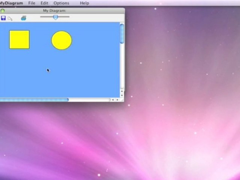
Task: Click the vertical scrollbar thumb
Action: click(x=122, y=34)
